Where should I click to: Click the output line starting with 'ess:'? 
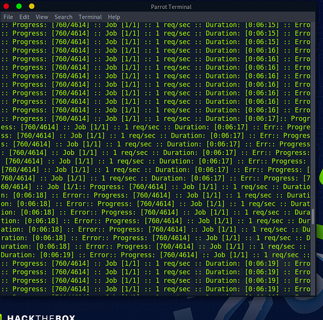click(155, 127)
